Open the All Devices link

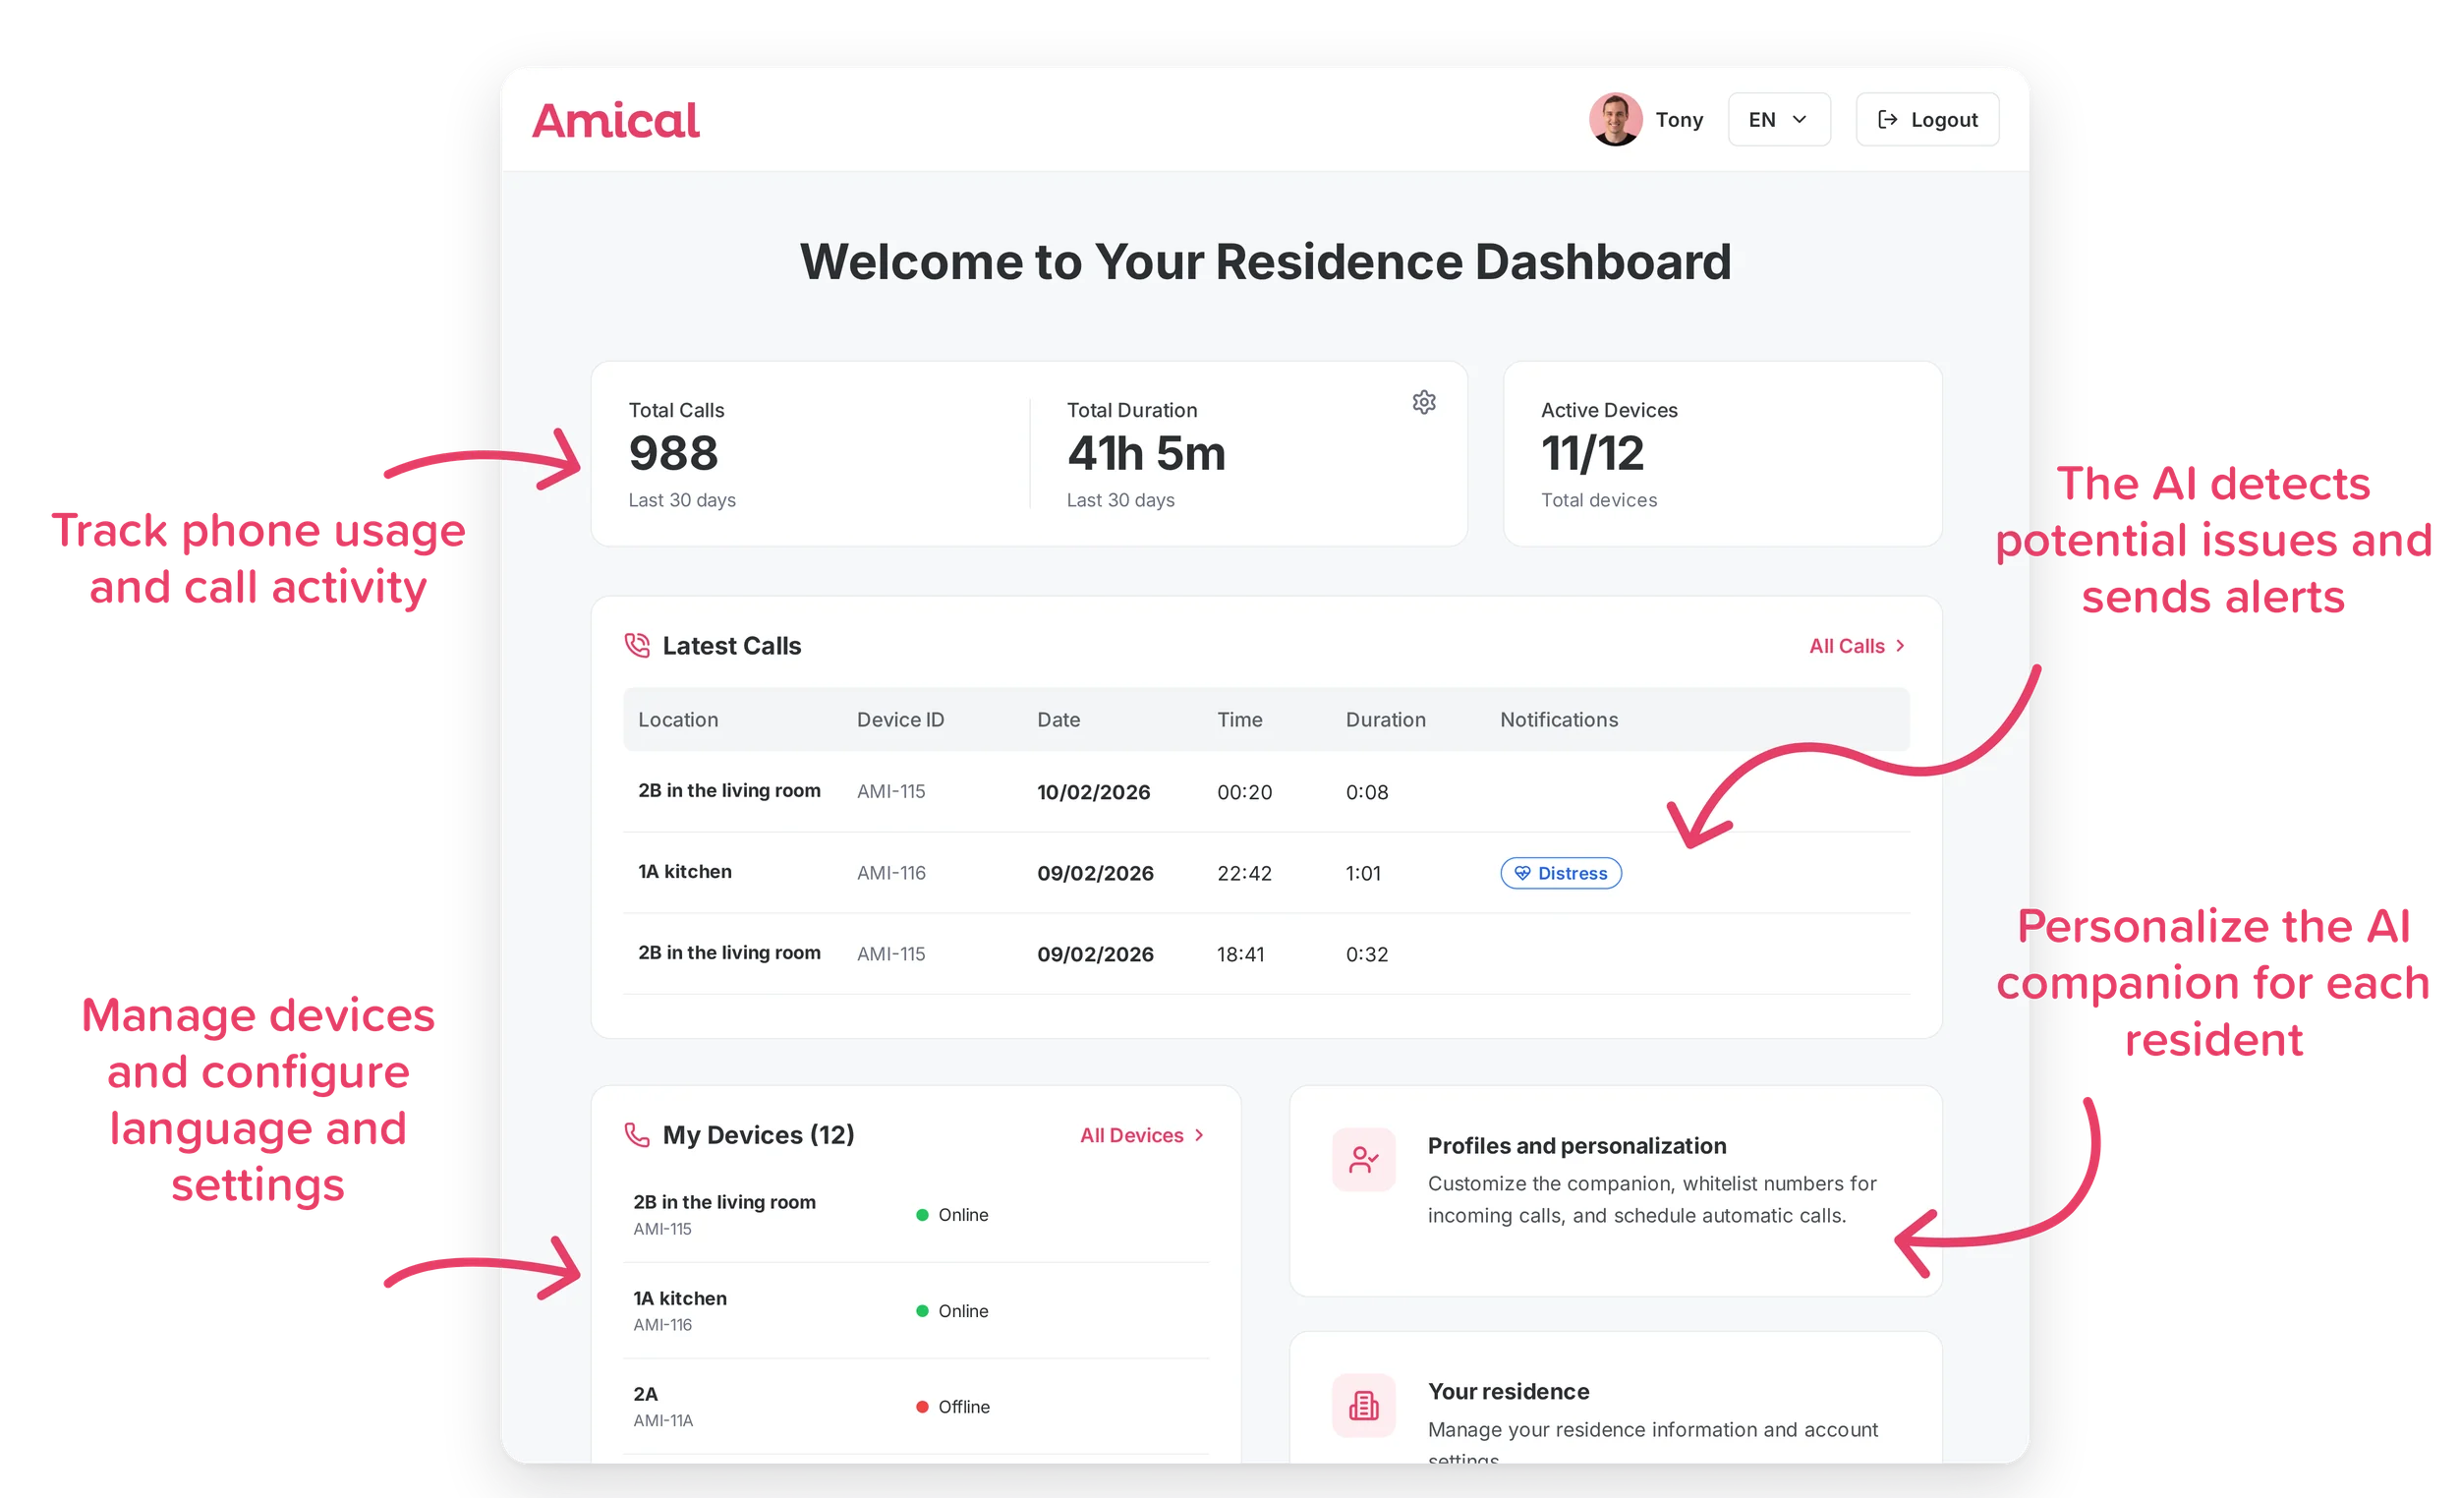(x=1142, y=1135)
